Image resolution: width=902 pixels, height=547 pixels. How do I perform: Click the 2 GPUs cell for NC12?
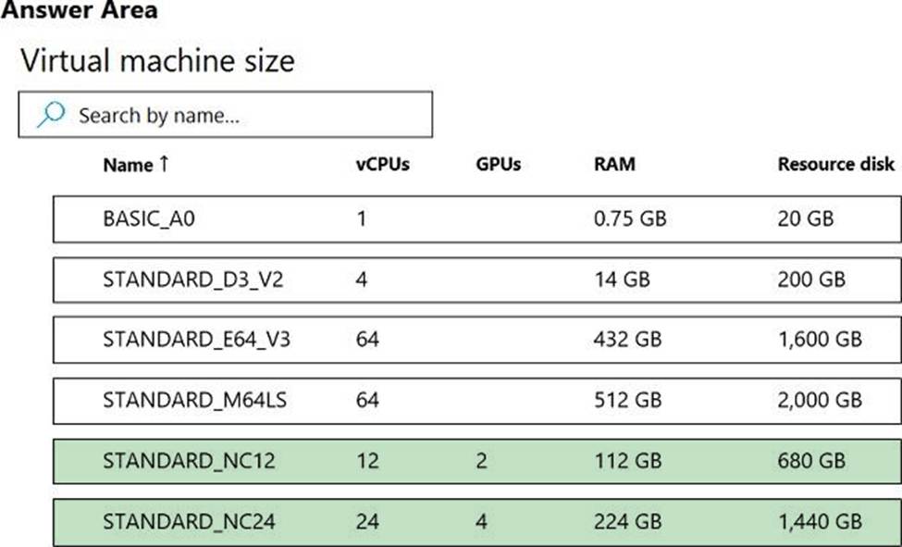pos(481,461)
